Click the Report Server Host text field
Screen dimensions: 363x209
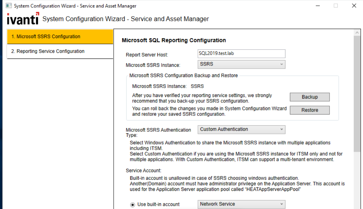241,53
